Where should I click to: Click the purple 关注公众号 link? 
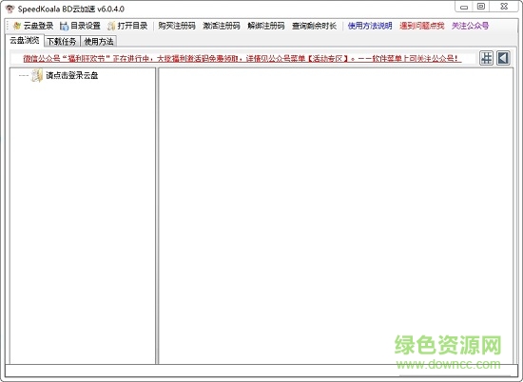[471, 26]
